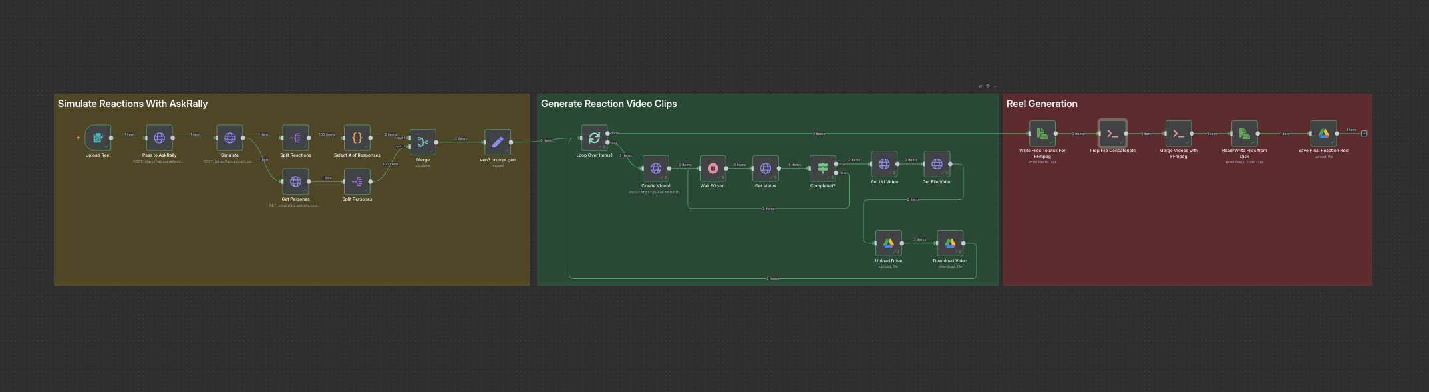
Task: Open the Download Video Google Drive node
Action: [950, 243]
